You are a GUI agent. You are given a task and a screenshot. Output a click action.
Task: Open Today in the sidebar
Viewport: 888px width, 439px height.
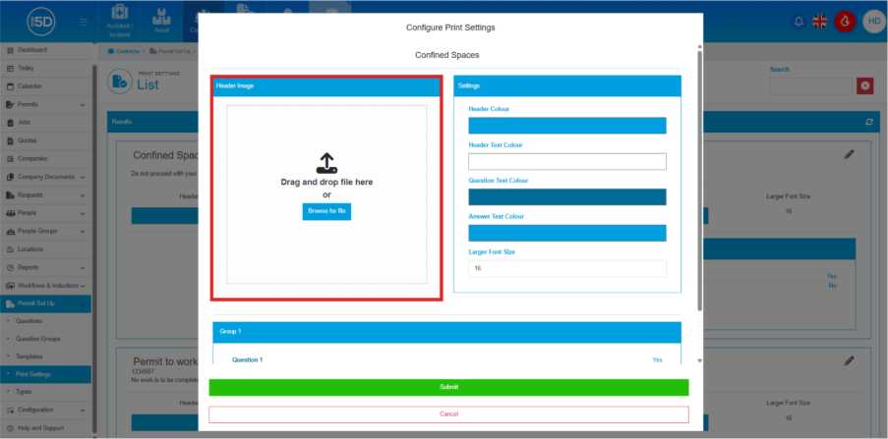click(x=45, y=68)
